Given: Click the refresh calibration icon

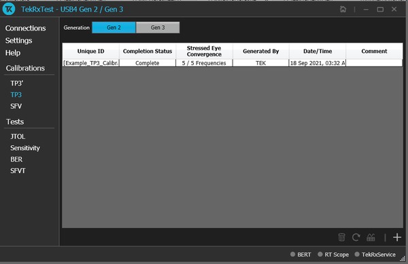Looking at the screenshot, I should pyautogui.click(x=356, y=237).
